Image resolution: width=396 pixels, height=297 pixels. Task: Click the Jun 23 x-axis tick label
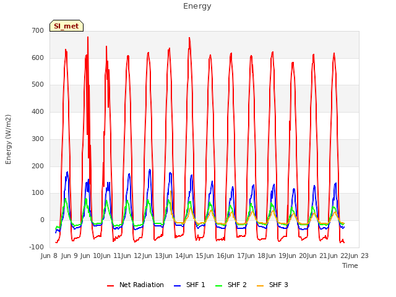[359, 256]
